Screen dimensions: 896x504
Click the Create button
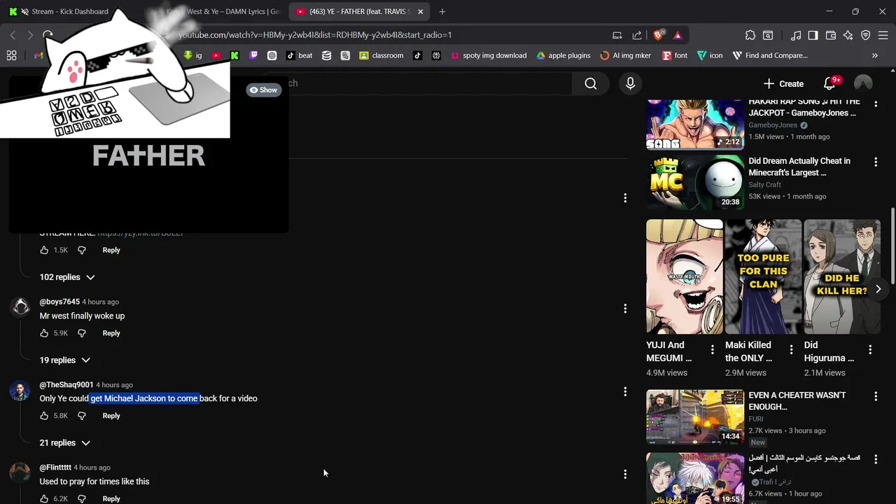tap(783, 83)
